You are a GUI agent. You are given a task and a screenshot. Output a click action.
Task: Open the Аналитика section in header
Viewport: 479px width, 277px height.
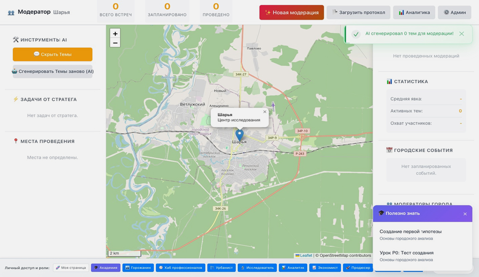pos(414,12)
